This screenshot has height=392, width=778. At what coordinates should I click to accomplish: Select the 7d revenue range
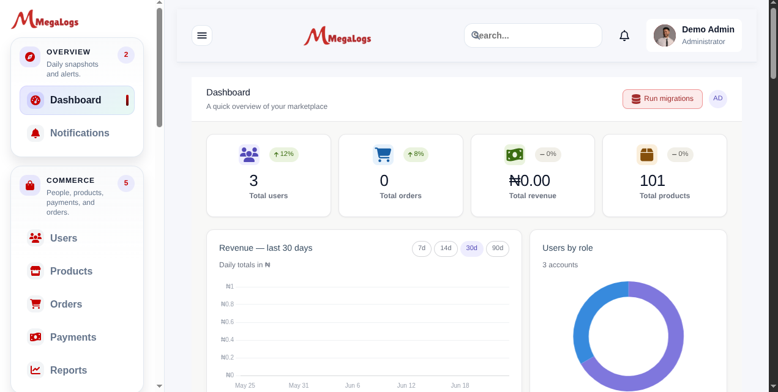click(x=422, y=249)
